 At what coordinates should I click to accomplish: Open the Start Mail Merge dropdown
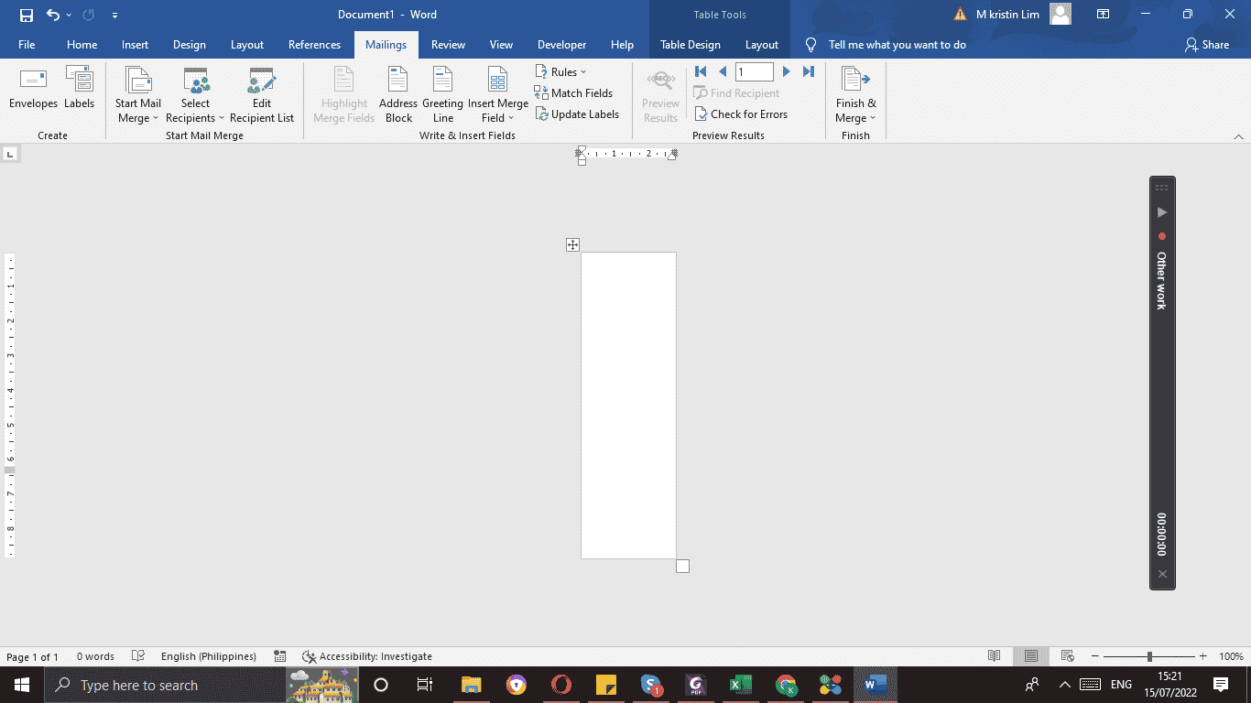coord(138,95)
